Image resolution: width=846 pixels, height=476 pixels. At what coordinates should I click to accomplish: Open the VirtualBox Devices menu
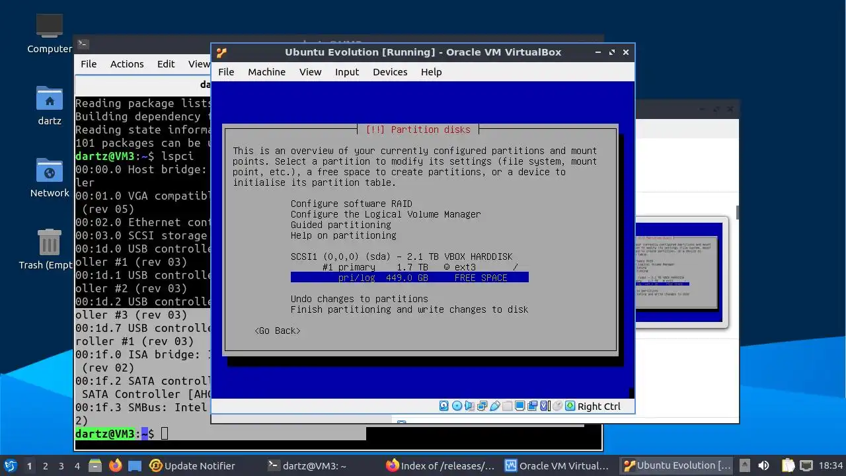[390, 72]
